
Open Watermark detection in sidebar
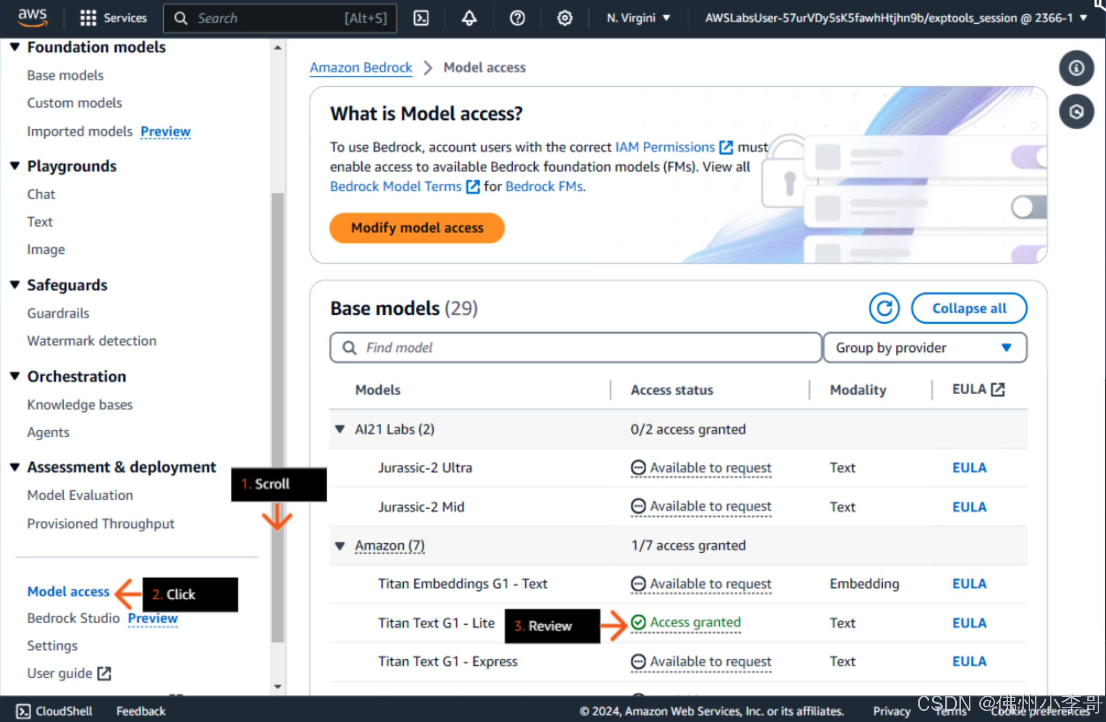[92, 341]
